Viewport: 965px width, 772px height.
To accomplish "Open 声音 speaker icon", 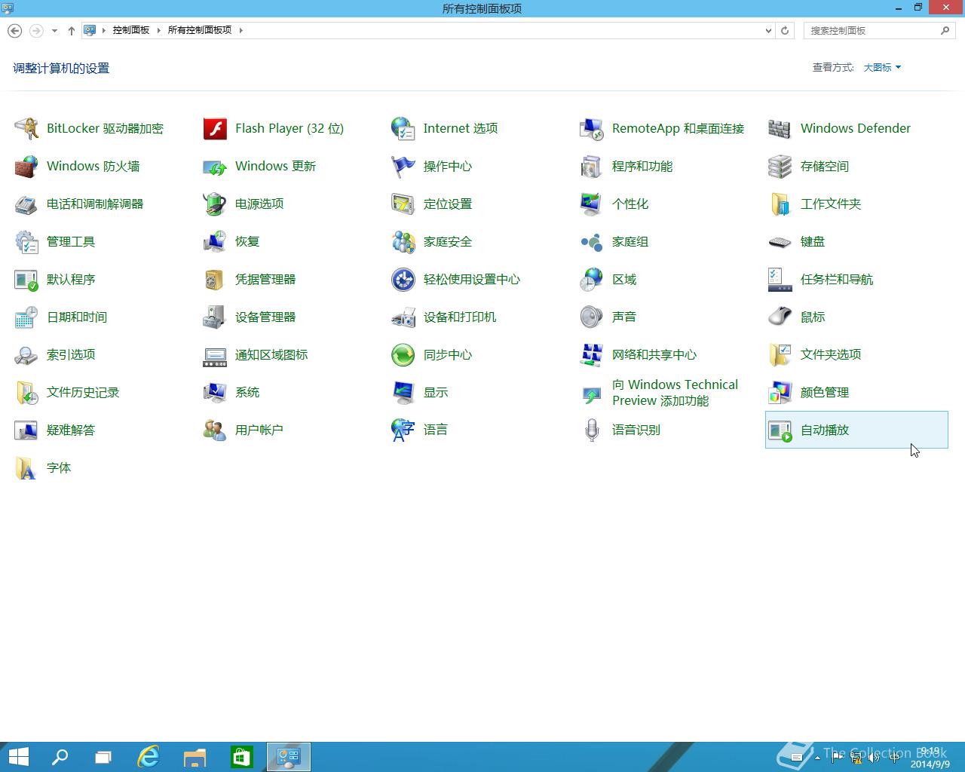I will tap(592, 317).
